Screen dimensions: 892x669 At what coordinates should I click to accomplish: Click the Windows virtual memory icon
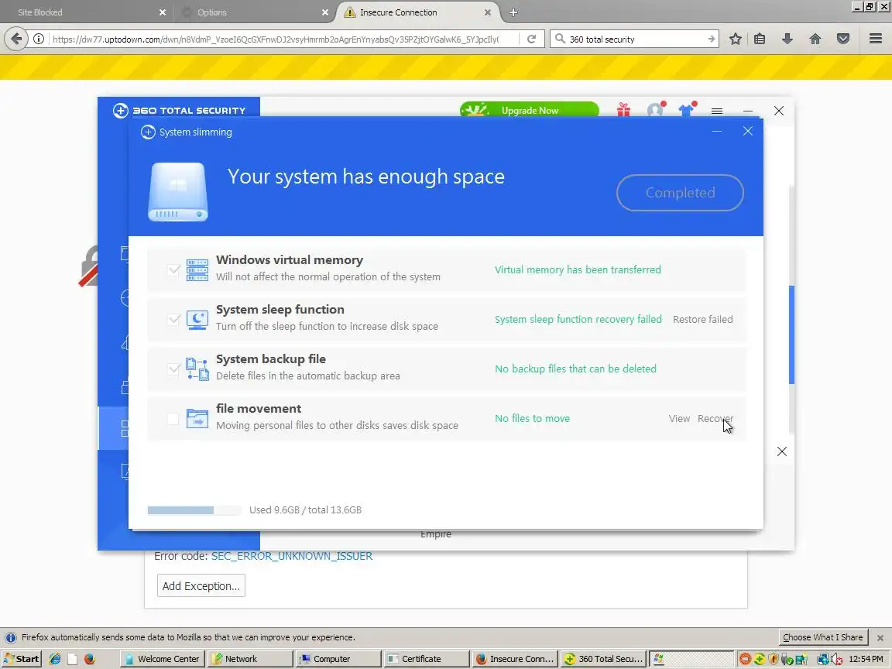(x=197, y=269)
